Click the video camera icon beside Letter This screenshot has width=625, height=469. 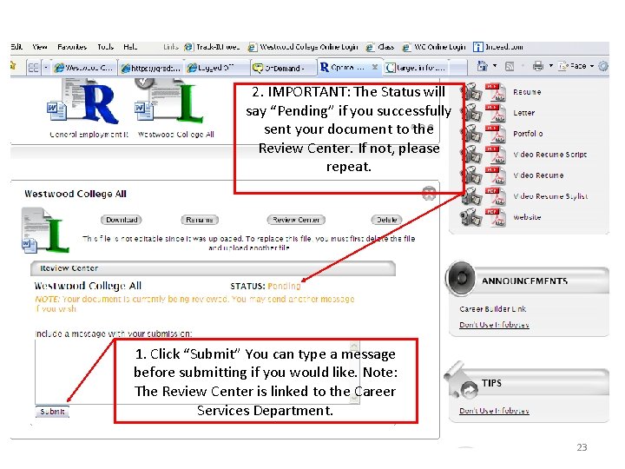click(x=473, y=113)
